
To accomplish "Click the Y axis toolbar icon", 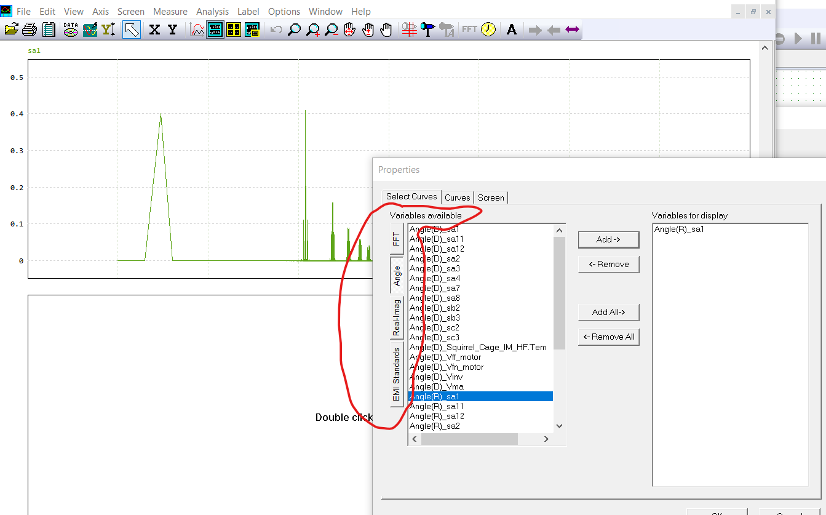I will 172,29.
